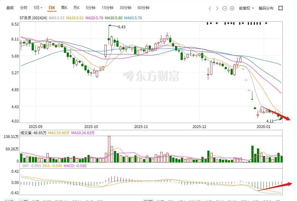Switch to the 分时 intraday tab
297x201 pixels.
coord(24,8)
